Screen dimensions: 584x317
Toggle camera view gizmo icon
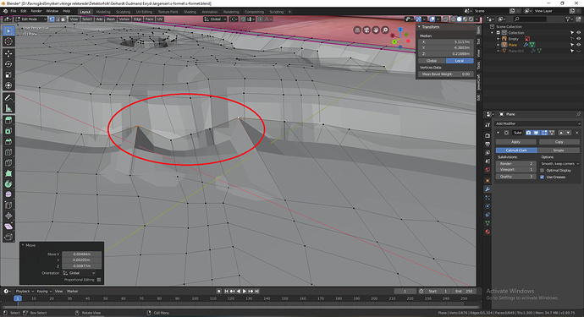coord(366,30)
